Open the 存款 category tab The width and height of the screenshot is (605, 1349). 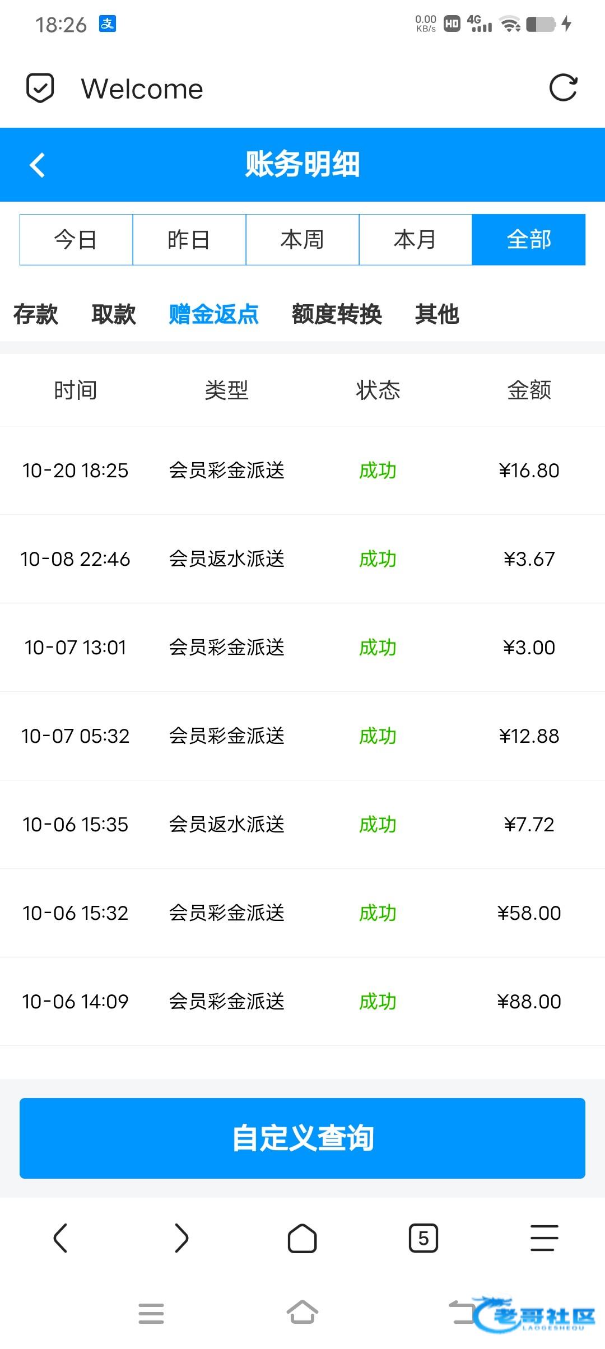[36, 314]
